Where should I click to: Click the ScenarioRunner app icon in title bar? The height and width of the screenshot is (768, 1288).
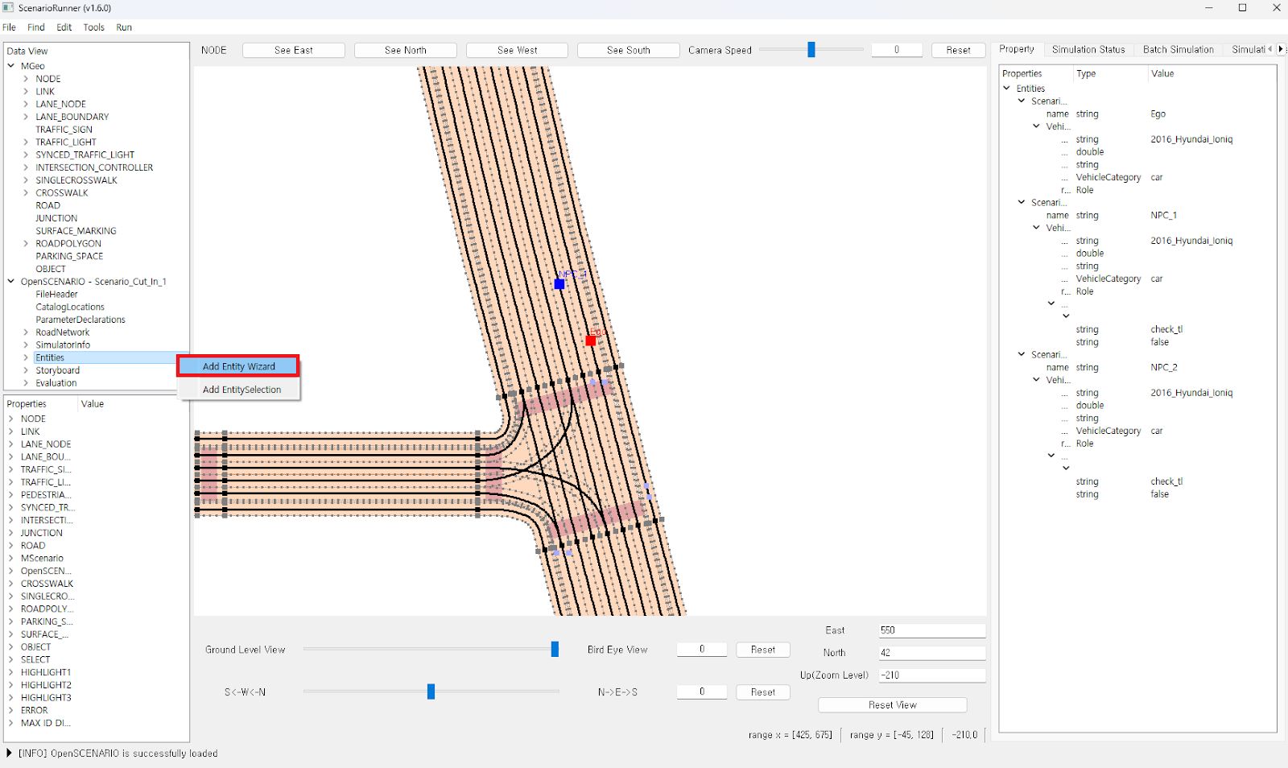pos(8,8)
